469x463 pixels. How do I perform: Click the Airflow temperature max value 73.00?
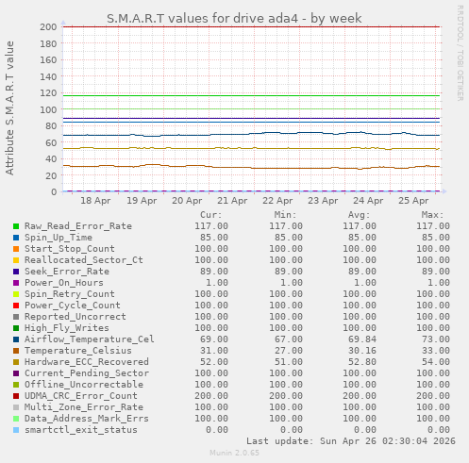pos(436,339)
